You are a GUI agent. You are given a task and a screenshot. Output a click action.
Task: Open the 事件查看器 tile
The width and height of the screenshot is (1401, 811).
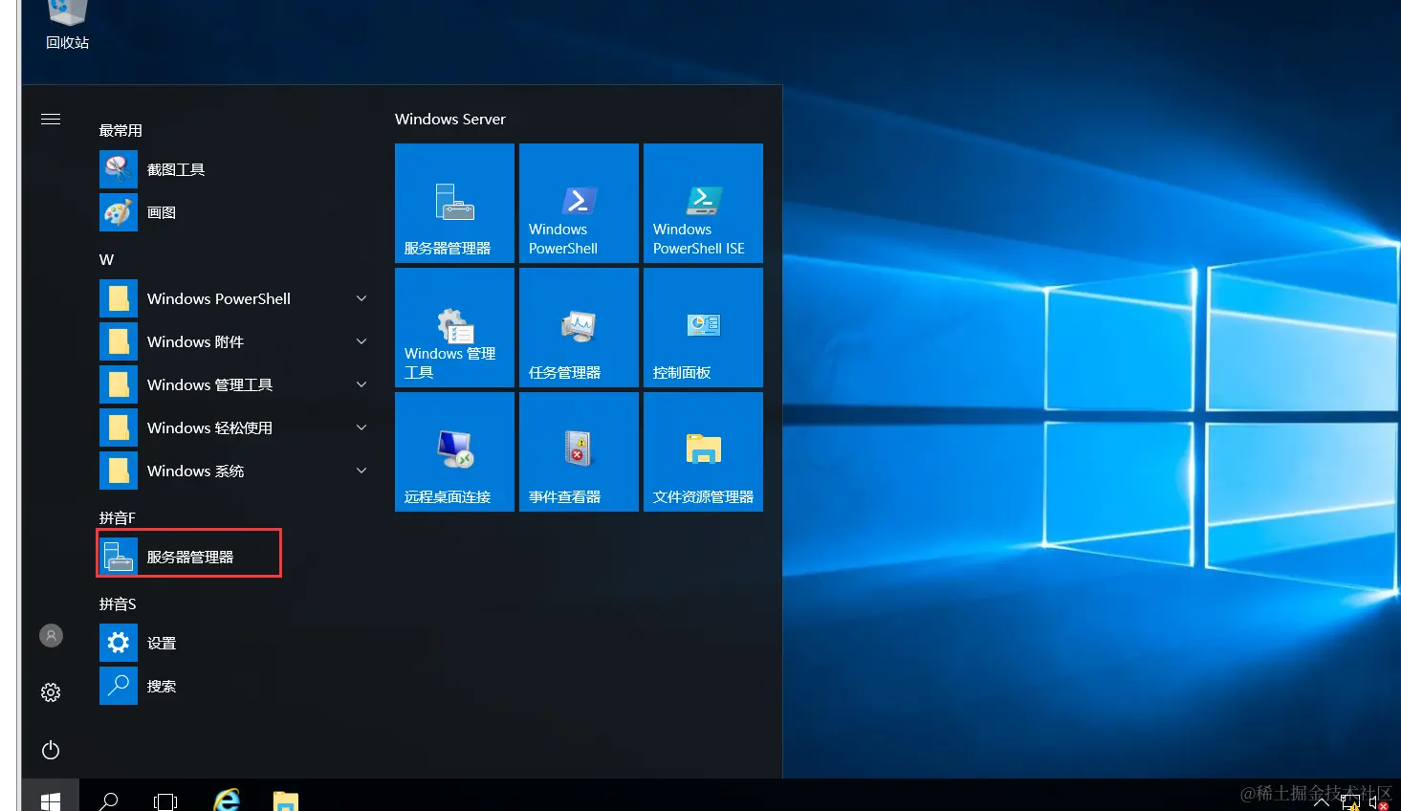tap(579, 451)
